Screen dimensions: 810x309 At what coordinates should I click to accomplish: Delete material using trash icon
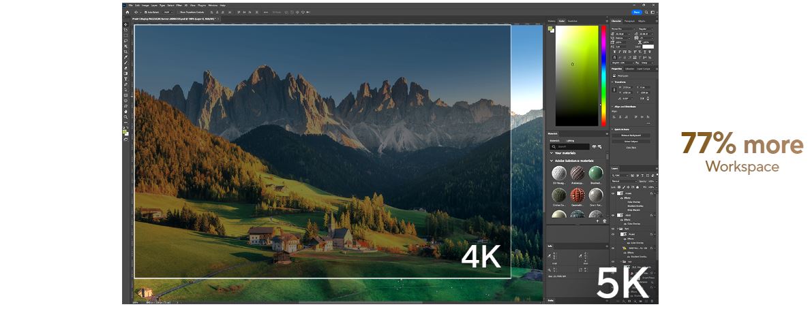coord(604,221)
